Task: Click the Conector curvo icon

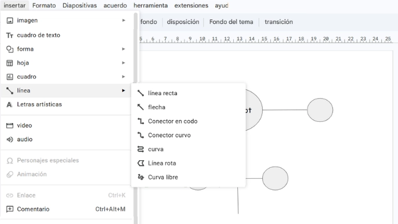Action: coord(140,135)
